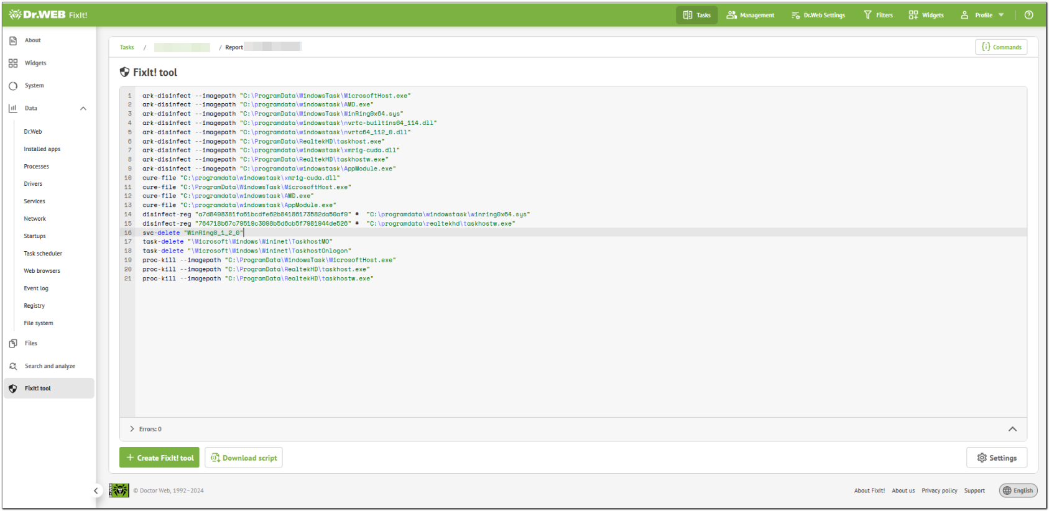
Task: Open Search and analyze in sidebar
Action: 50,366
